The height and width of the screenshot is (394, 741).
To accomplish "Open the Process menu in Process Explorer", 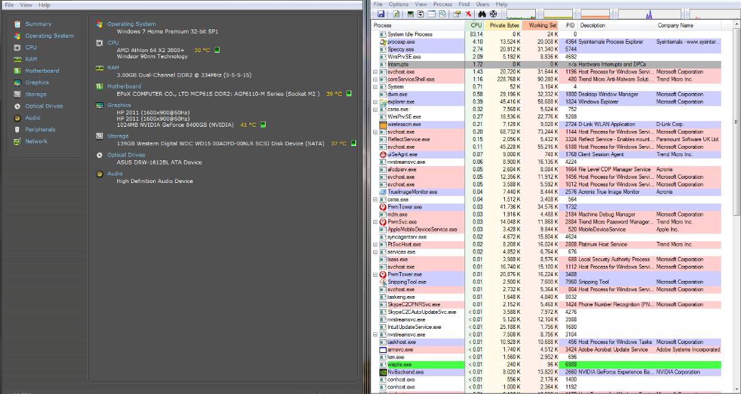I will (x=443, y=4).
